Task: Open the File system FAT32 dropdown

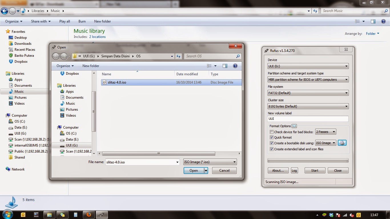Action: tap(308, 93)
